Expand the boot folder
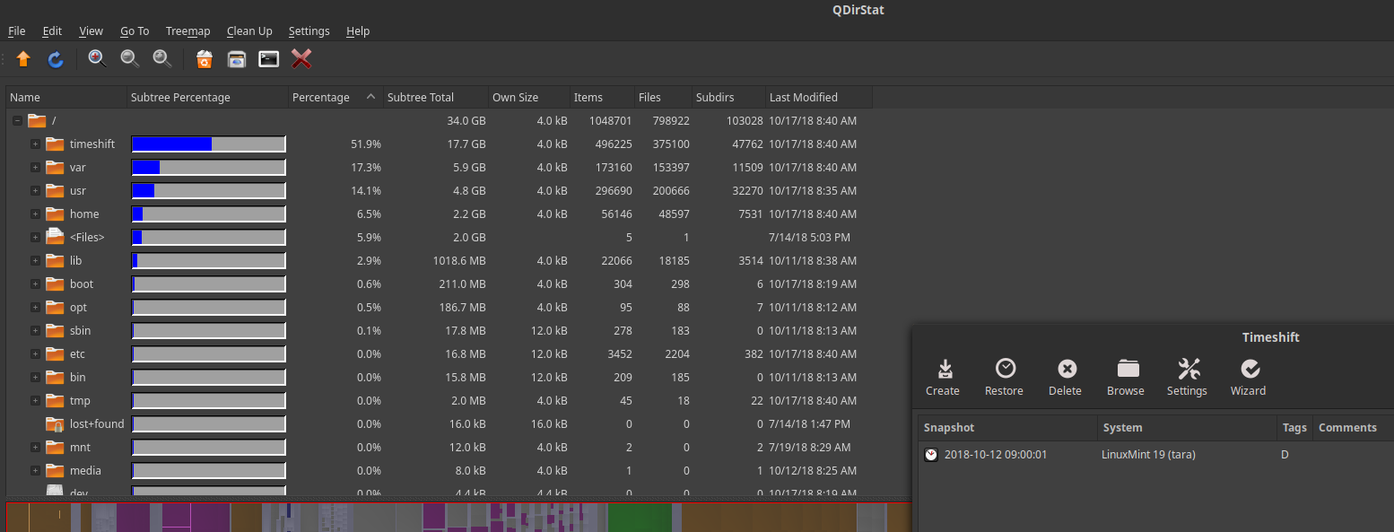Image resolution: width=1394 pixels, height=532 pixels. point(35,283)
